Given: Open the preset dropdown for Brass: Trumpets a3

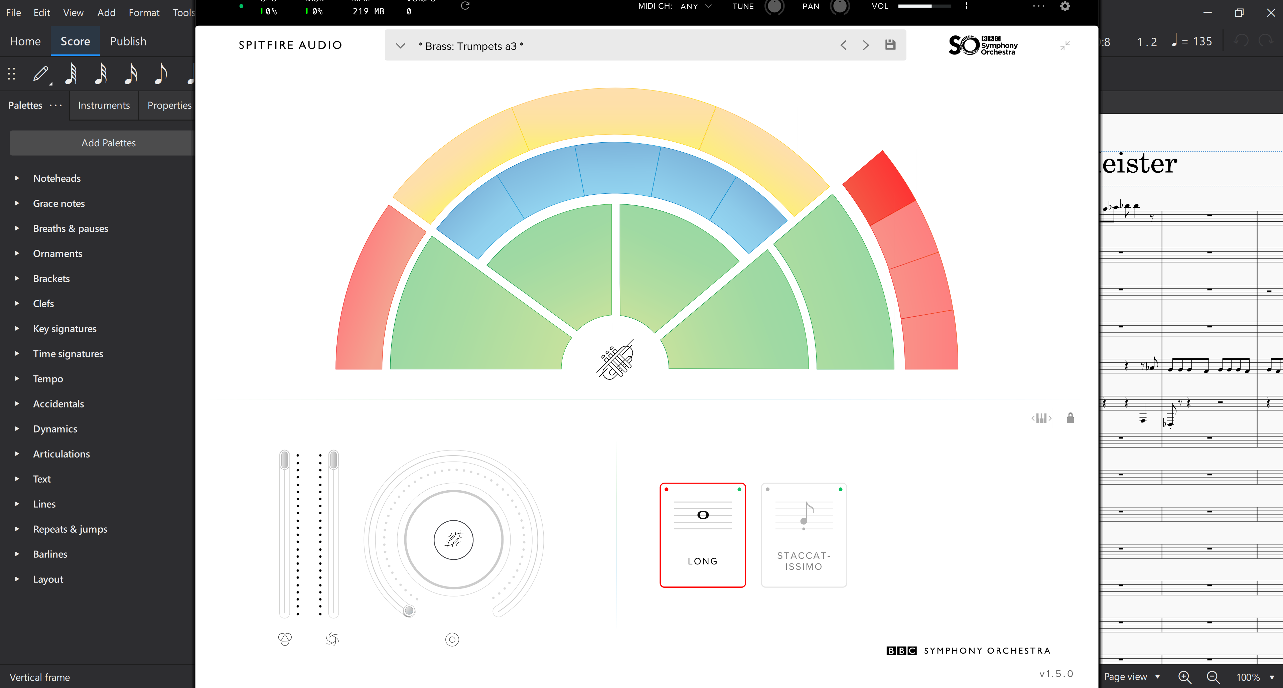Looking at the screenshot, I should point(401,45).
